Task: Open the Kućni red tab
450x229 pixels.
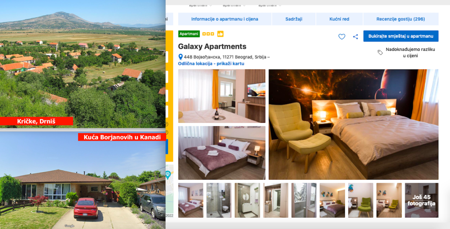Action: [x=339, y=19]
